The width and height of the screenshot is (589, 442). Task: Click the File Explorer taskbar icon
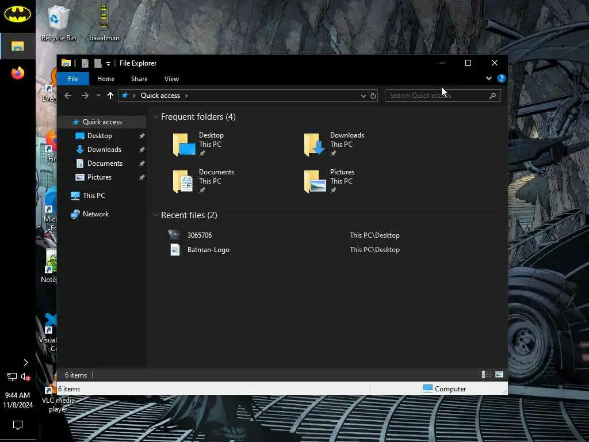click(18, 46)
